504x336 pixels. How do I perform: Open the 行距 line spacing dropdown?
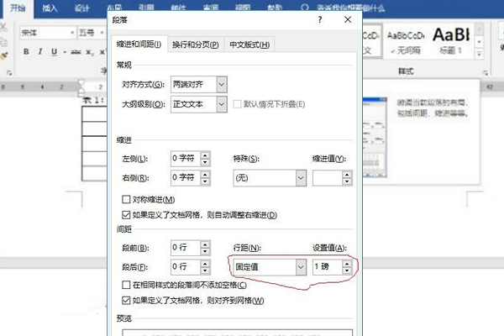click(x=301, y=267)
